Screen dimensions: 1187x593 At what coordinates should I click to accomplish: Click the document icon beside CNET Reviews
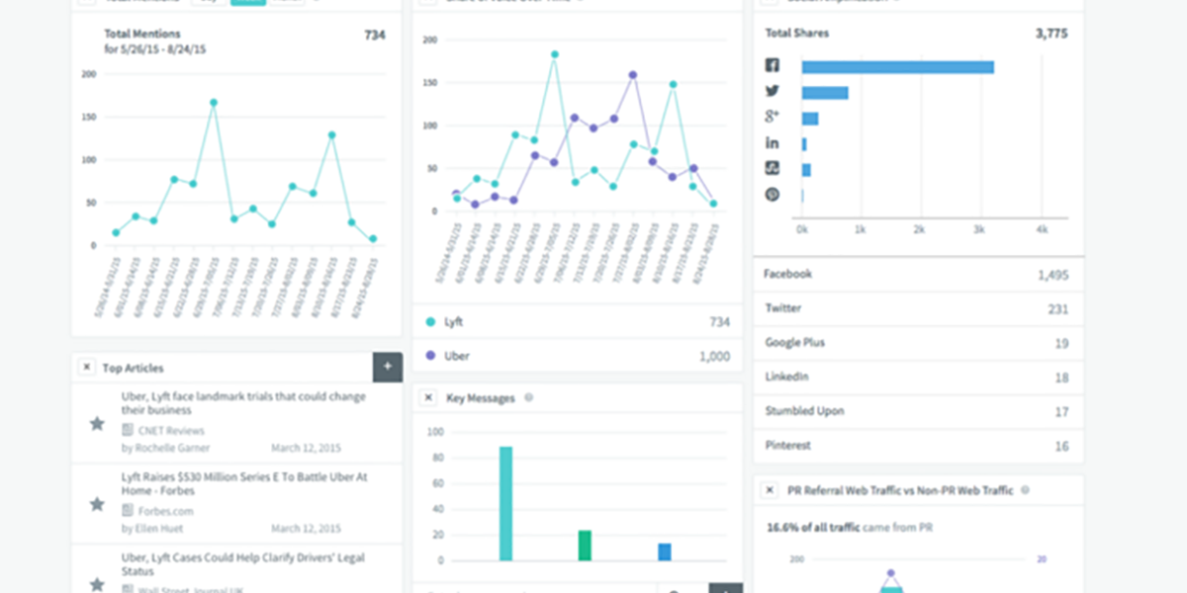(128, 431)
